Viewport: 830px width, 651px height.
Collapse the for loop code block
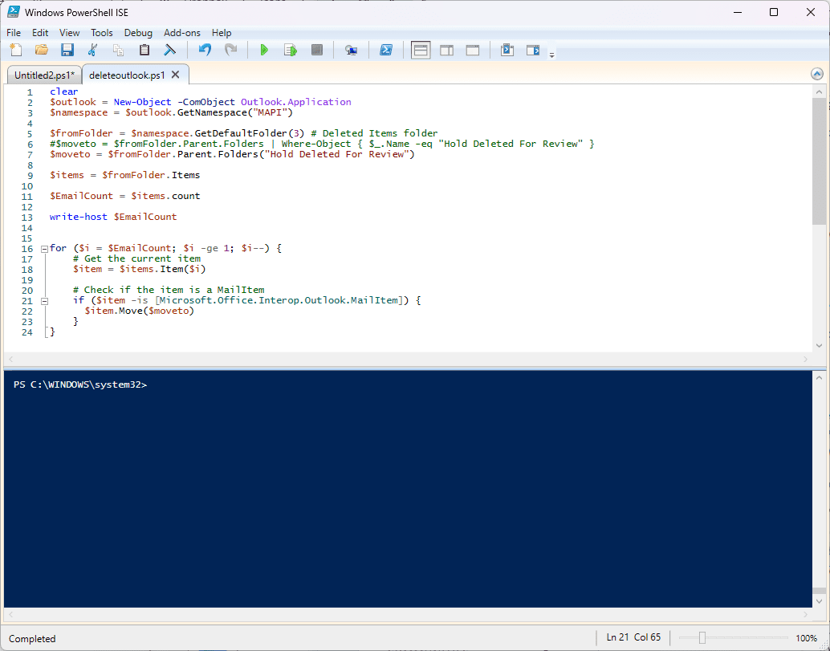pos(44,249)
